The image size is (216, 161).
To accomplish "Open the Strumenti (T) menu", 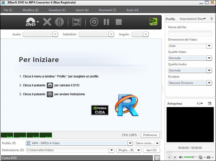I will pos(107,10).
